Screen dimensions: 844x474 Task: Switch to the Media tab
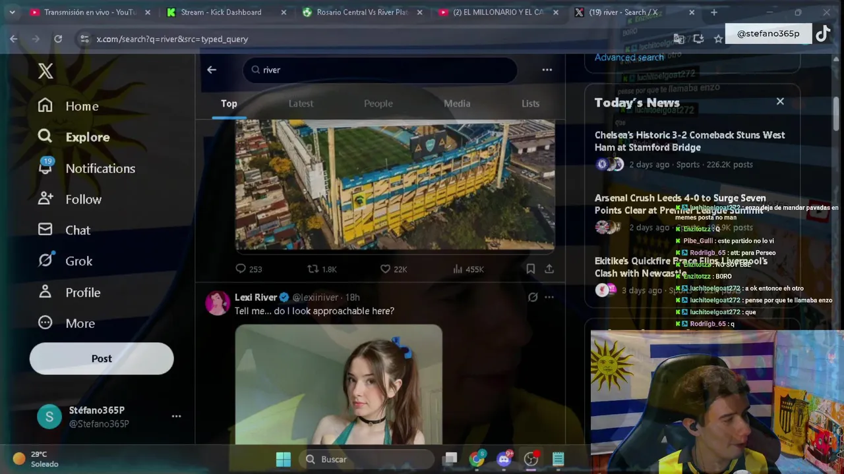pos(457,103)
